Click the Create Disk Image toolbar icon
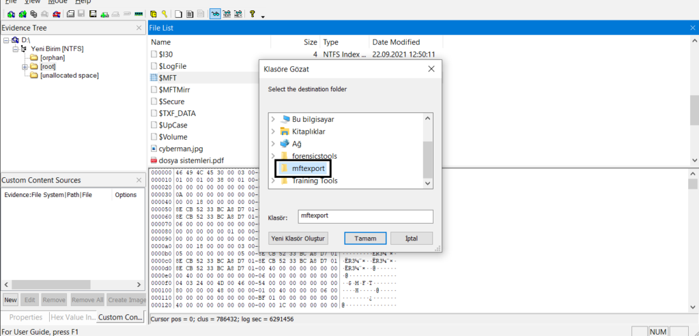This screenshot has height=336, width=699. 71,14
